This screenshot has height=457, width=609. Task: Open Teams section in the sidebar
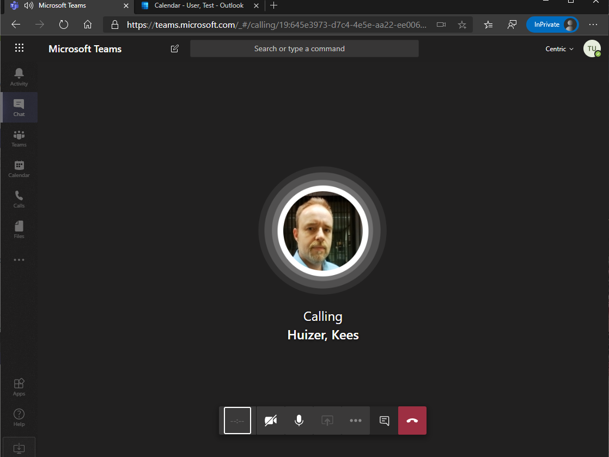click(19, 138)
